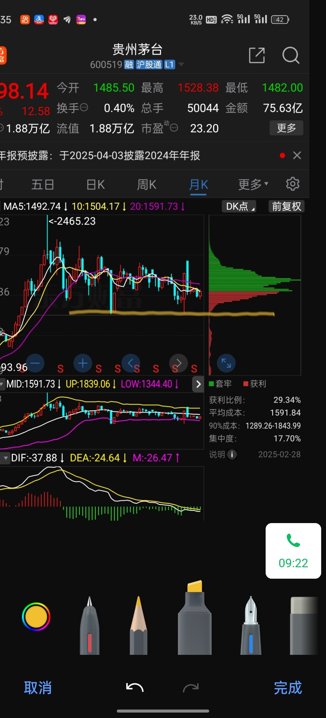
Task: Open the 年报预披露 notice text
Action: [x=100, y=156]
